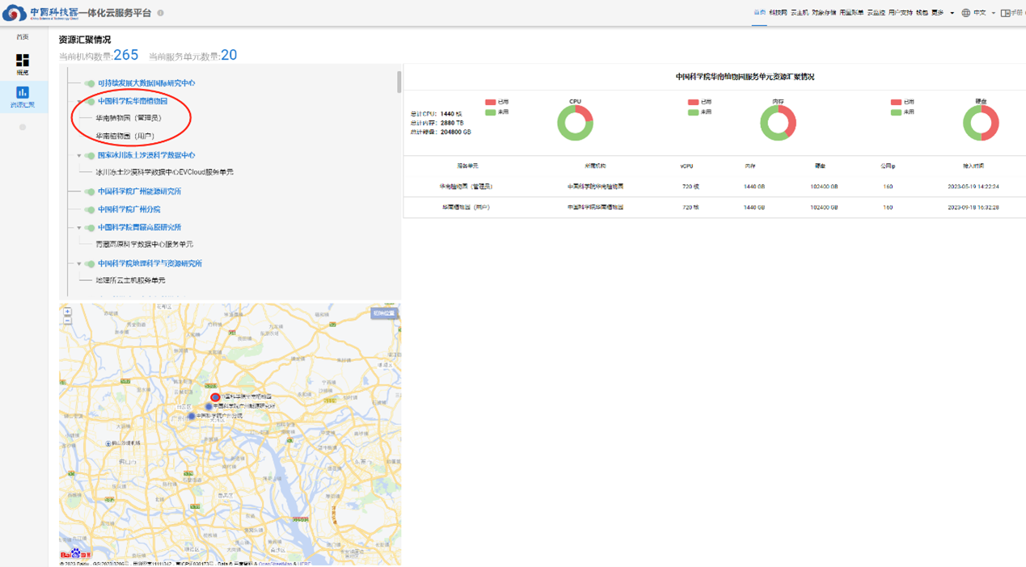The width and height of the screenshot is (1026, 567).
Task: Open 中国科学院广州分院 institution link
Action: click(x=129, y=209)
